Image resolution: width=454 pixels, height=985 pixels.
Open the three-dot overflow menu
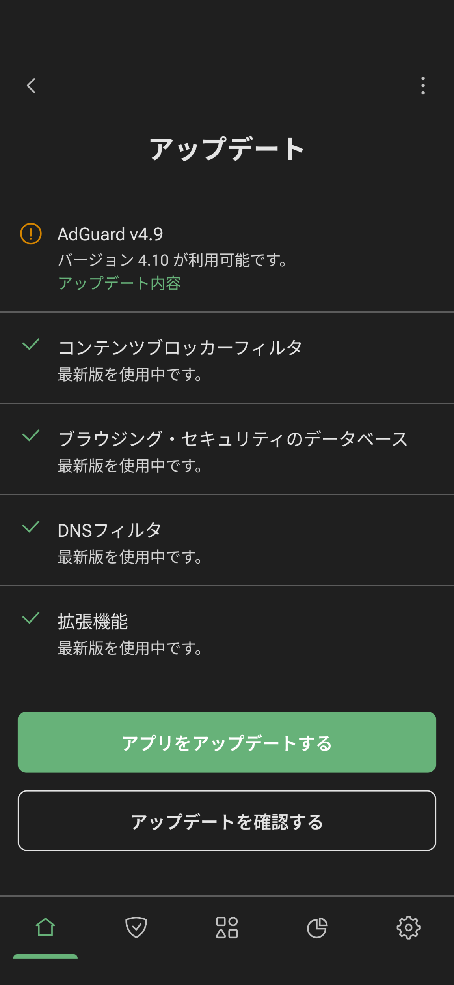point(423,86)
